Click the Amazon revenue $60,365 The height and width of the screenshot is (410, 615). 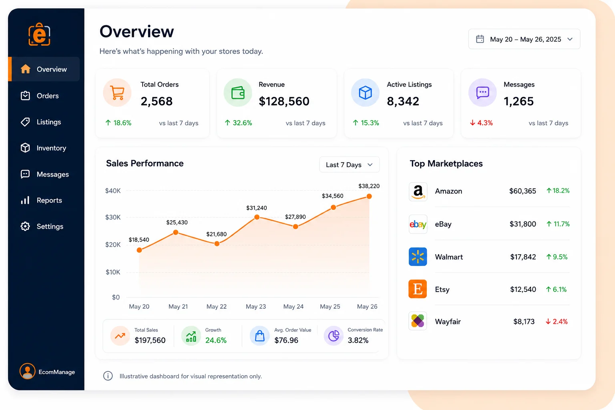tap(523, 191)
